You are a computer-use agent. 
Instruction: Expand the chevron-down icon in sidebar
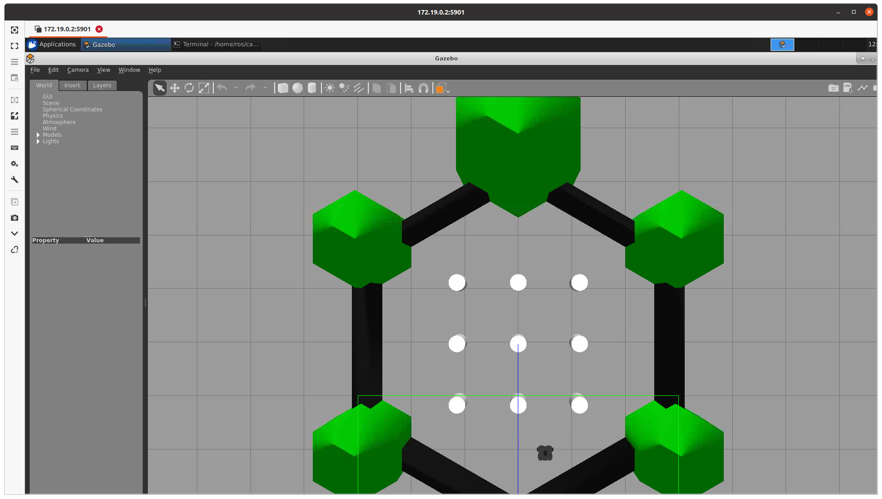[x=15, y=234]
